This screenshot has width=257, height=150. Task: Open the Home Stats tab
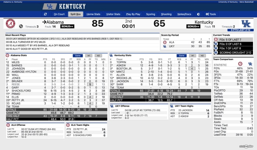point(93,14)
